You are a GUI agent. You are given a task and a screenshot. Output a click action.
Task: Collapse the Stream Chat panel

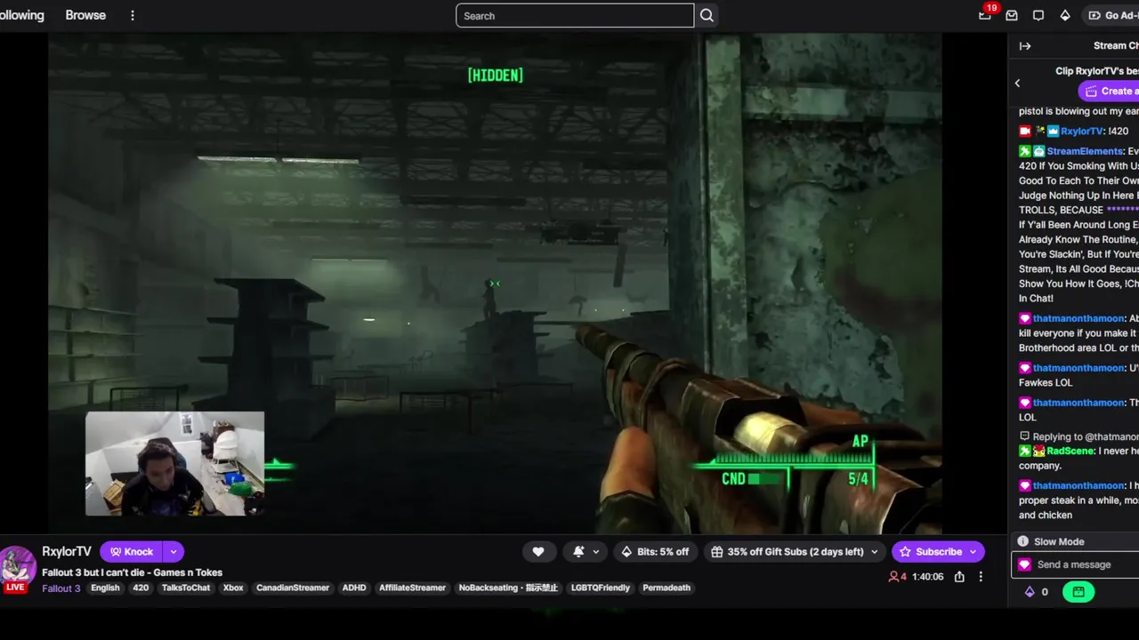point(1025,46)
